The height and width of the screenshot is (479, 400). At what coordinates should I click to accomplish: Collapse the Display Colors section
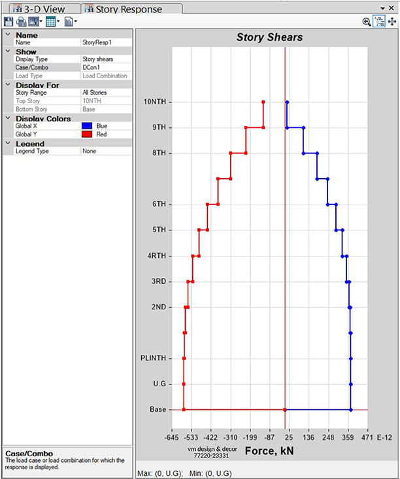click(7, 119)
